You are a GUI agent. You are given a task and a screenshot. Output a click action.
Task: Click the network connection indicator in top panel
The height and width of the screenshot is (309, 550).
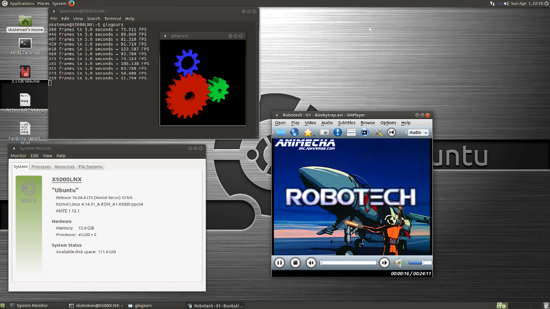pyautogui.click(x=492, y=4)
